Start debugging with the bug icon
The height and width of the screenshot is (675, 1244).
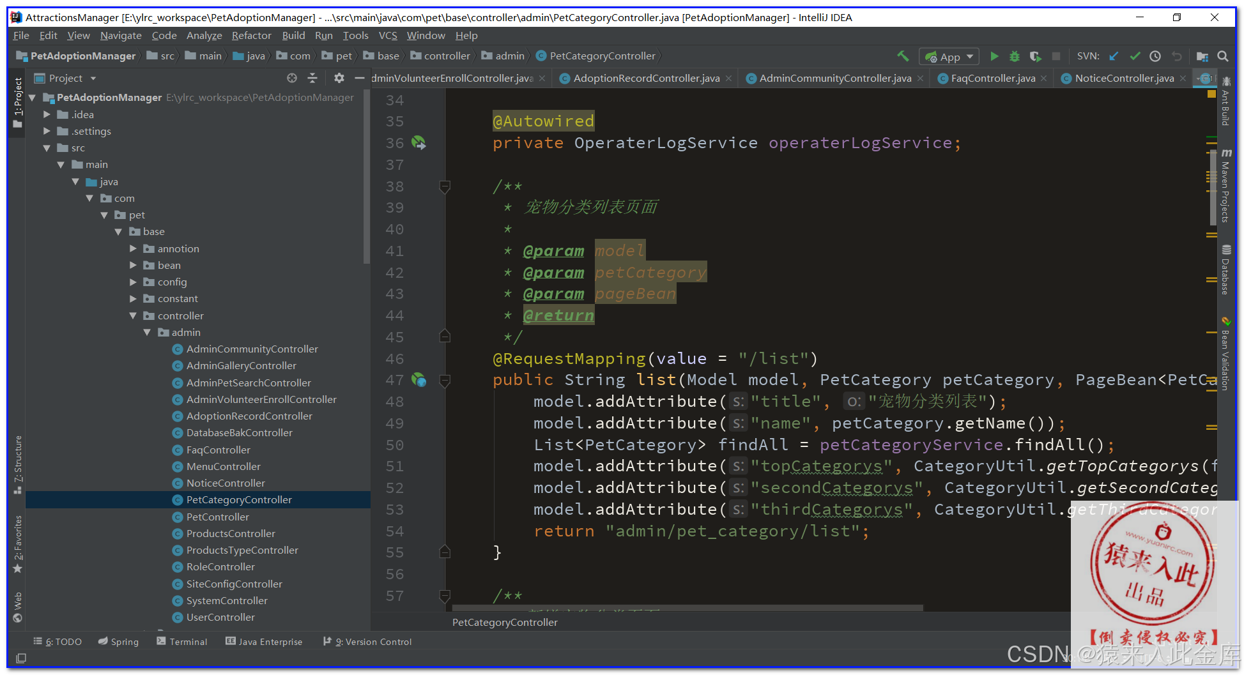1015,56
